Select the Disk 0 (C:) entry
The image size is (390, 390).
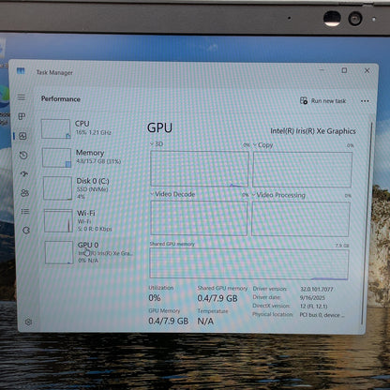(90, 187)
